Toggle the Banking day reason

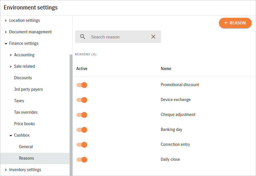(82, 130)
